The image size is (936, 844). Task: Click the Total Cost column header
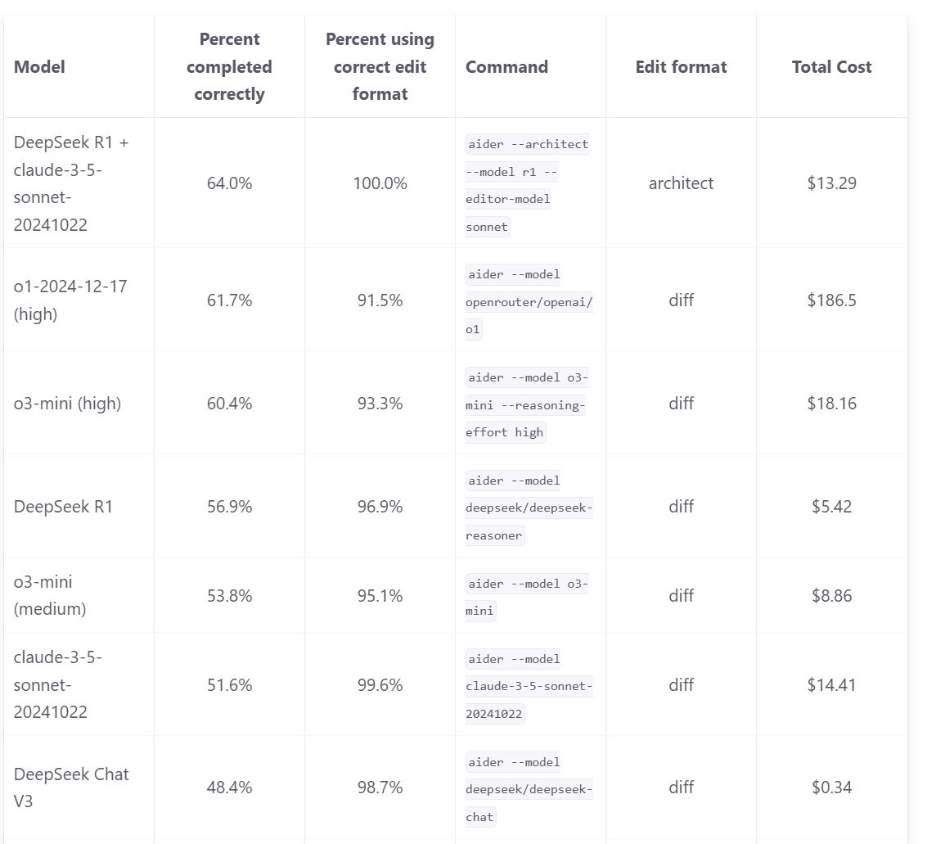pos(831,67)
